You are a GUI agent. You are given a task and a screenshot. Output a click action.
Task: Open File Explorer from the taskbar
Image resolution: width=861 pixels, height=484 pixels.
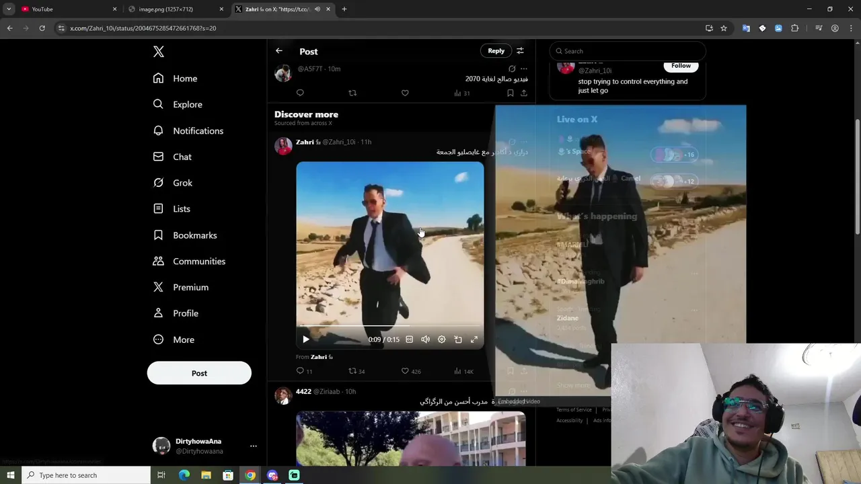(206, 475)
